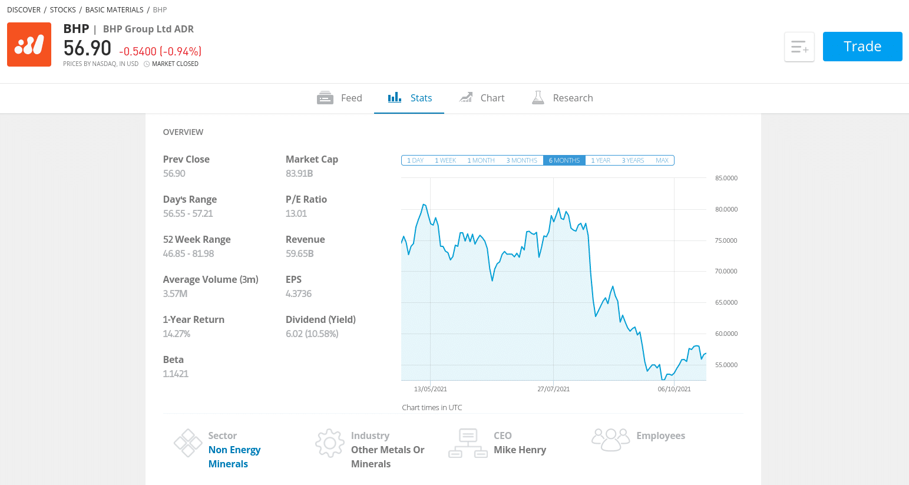Click the Stats bar chart icon
The width and height of the screenshot is (909, 485).
point(395,97)
